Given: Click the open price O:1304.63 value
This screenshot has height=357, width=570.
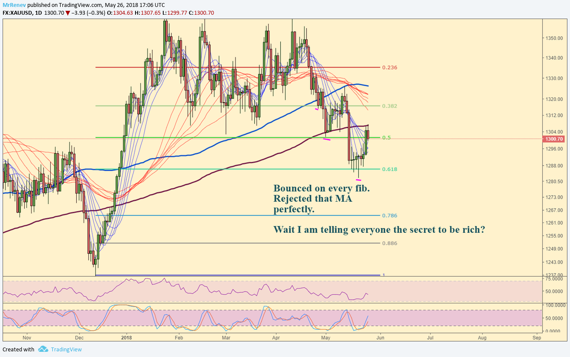Looking at the screenshot, I should [120, 13].
